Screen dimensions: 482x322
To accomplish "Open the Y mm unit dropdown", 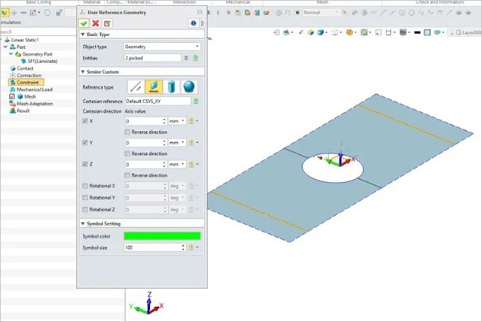I will [x=177, y=143].
